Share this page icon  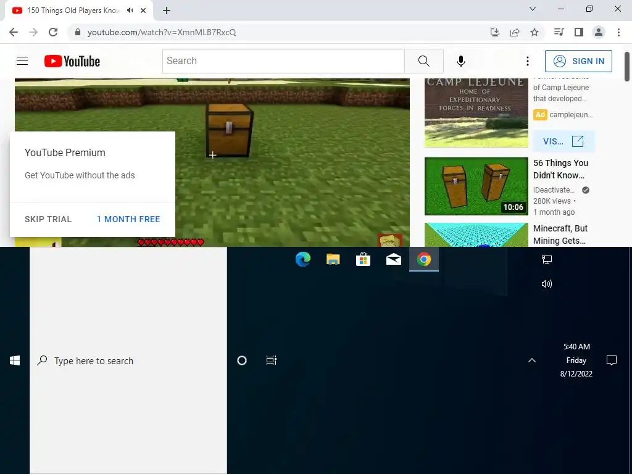click(x=515, y=32)
